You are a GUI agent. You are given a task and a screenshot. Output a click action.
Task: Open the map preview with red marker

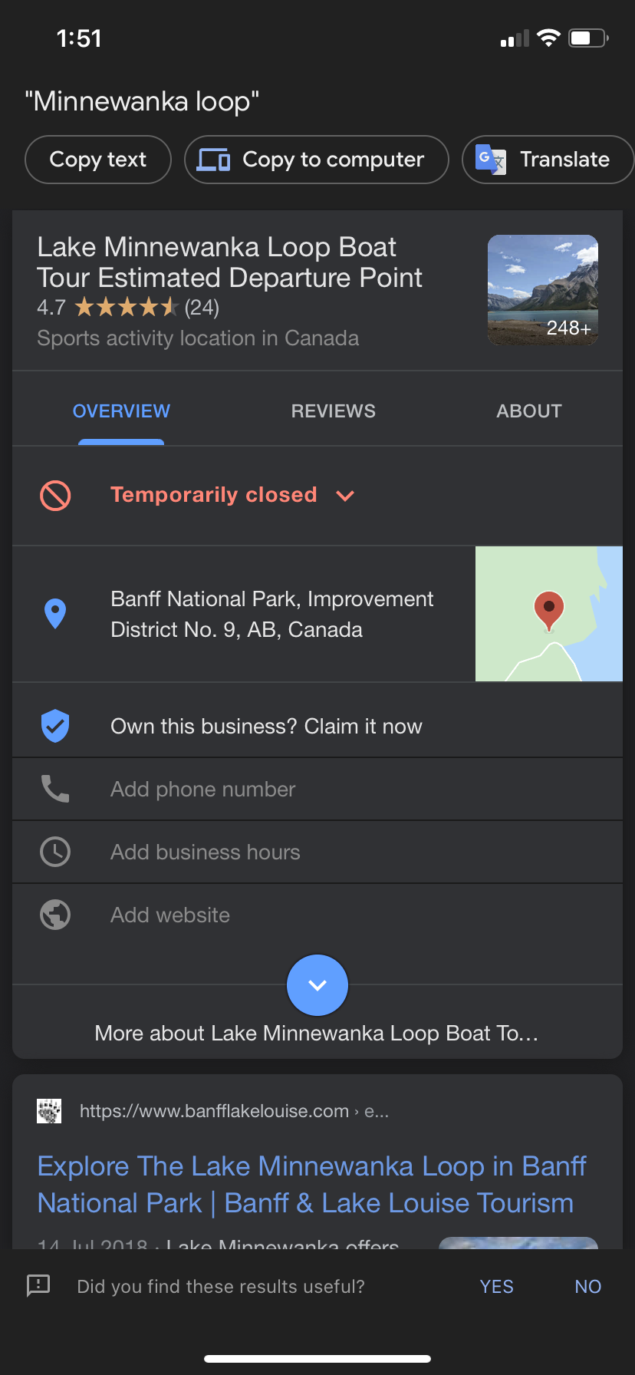[549, 614]
